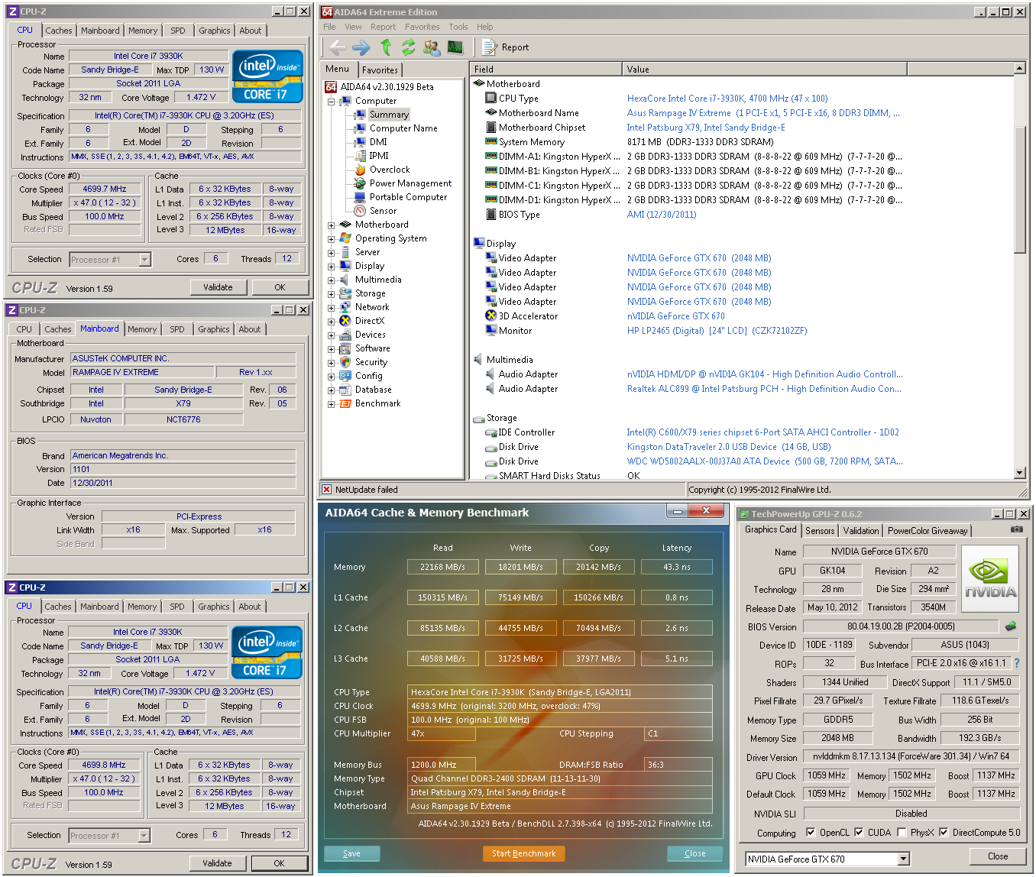The height and width of the screenshot is (877, 1036).
Task: Expand the Operating System tree node
Action: tap(332, 239)
